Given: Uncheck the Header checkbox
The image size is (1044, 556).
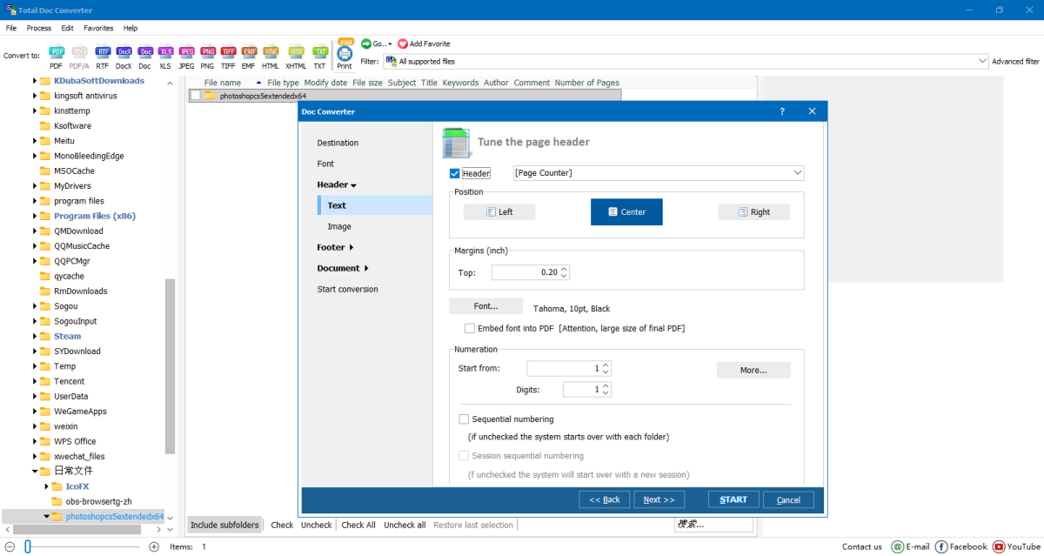Looking at the screenshot, I should pyautogui.click(x=455, y=174).
